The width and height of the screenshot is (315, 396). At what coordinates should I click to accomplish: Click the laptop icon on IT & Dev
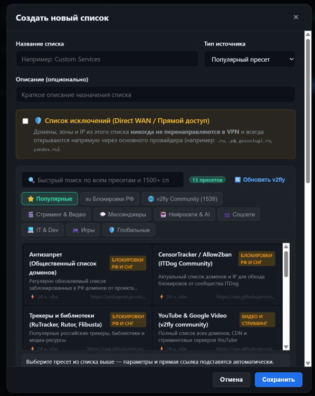[x=31, y=230]
